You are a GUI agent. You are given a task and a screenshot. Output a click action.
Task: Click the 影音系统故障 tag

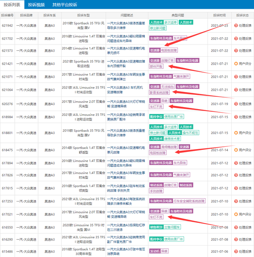(x=159, y=92)
